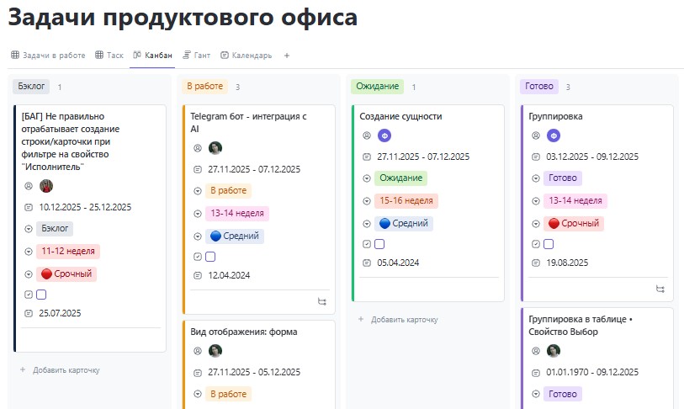Open Готово status tag on Группировка card
The height and width of the screenshot is (409, 684).
pyautogui.click(x=563, y=178)
